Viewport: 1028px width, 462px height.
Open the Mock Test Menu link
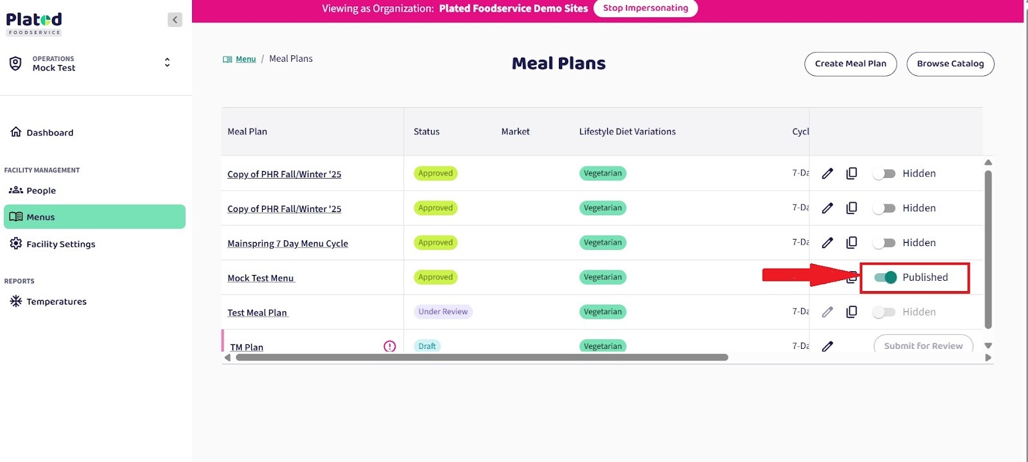260,278
